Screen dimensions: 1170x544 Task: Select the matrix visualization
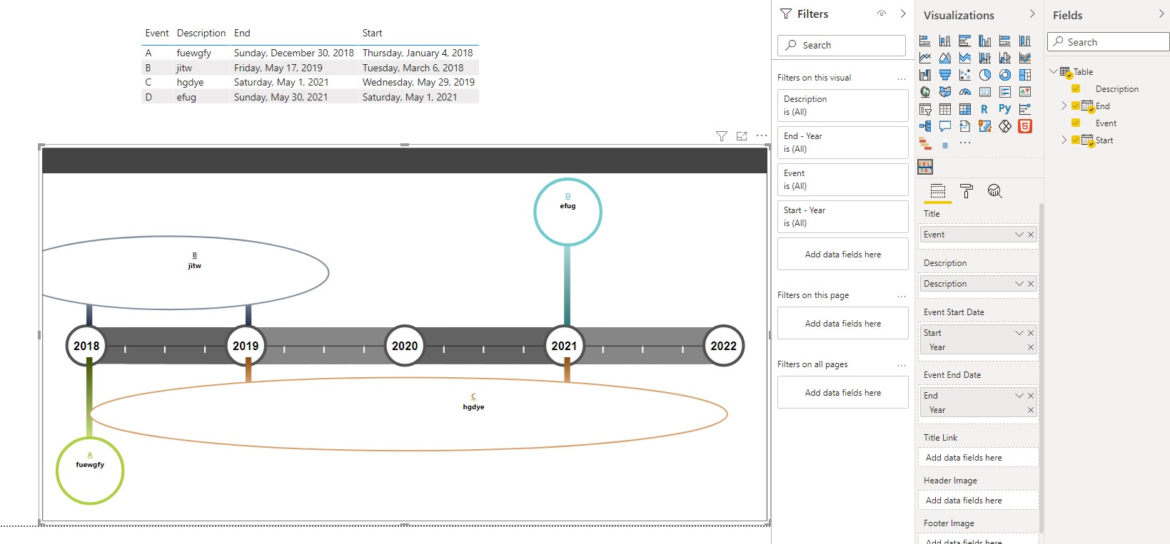[x=965, y=109]
